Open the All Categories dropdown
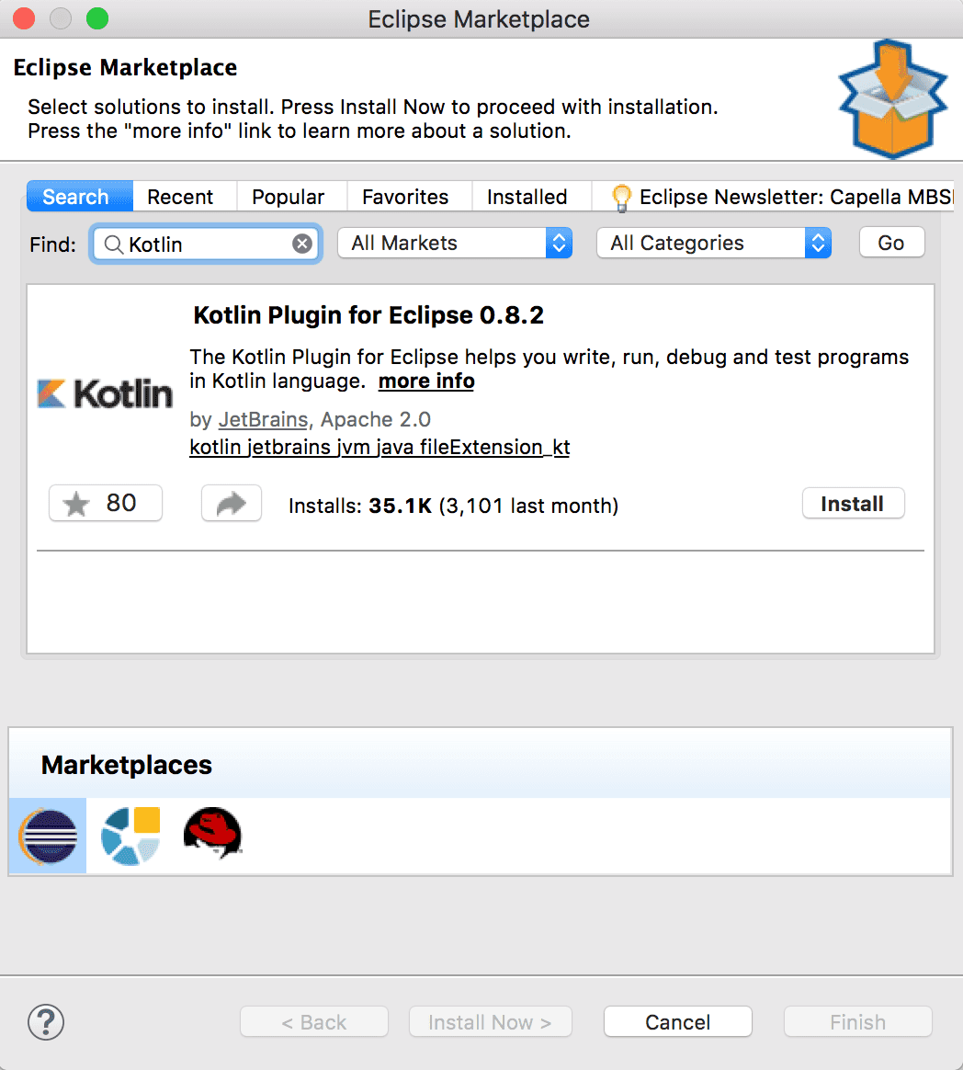 point(714,243)
